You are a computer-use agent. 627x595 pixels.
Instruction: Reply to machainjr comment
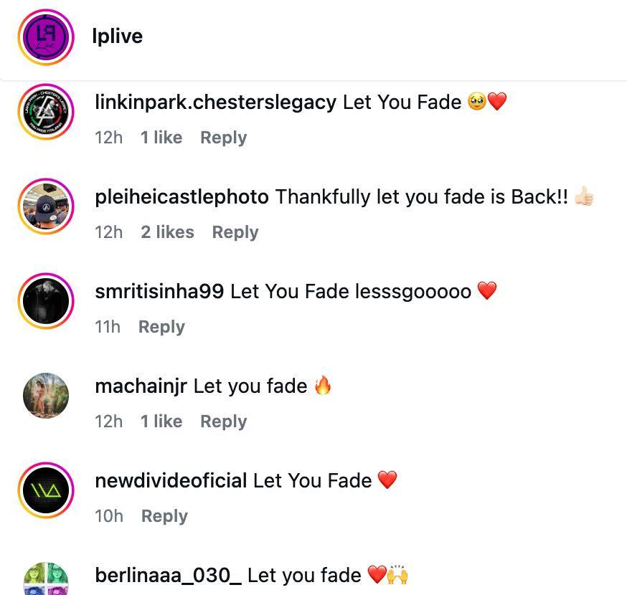[x=224, y=422]
